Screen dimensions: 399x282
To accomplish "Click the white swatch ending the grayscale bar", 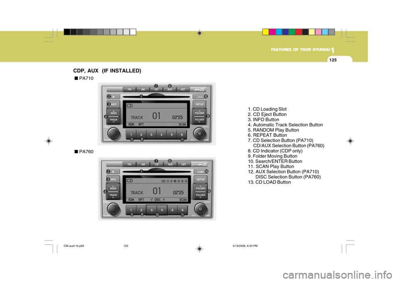I will coord(133,32).
